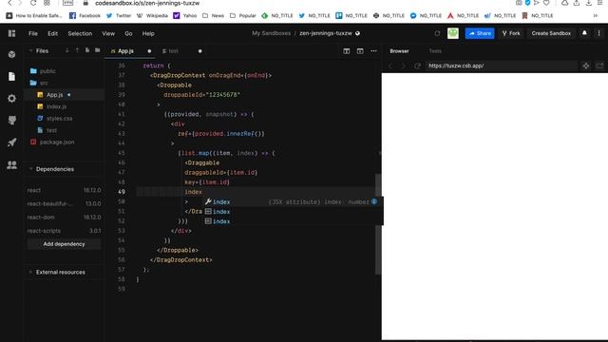Open the Help menu

click(148, 33)
